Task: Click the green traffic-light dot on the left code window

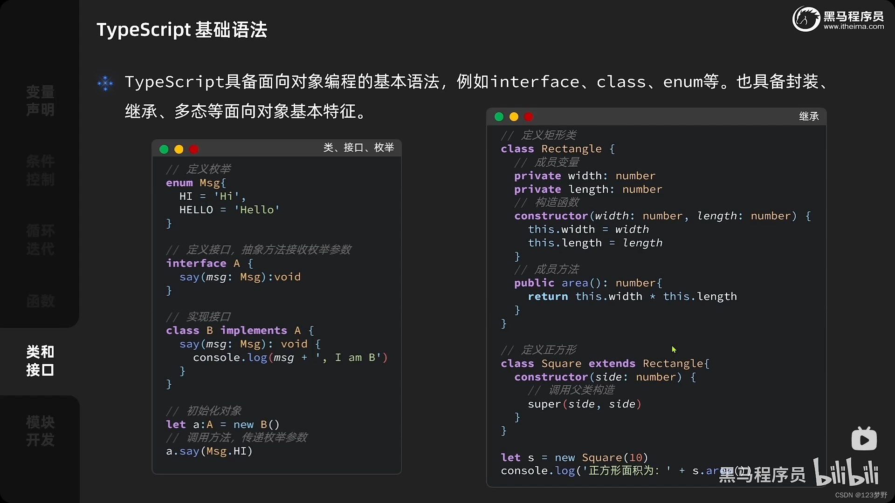Action: tap(164, 149)
